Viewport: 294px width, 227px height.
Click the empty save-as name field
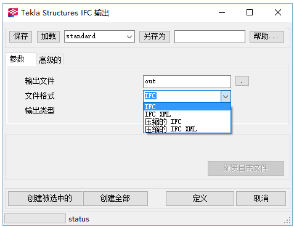tap(210, 36)
